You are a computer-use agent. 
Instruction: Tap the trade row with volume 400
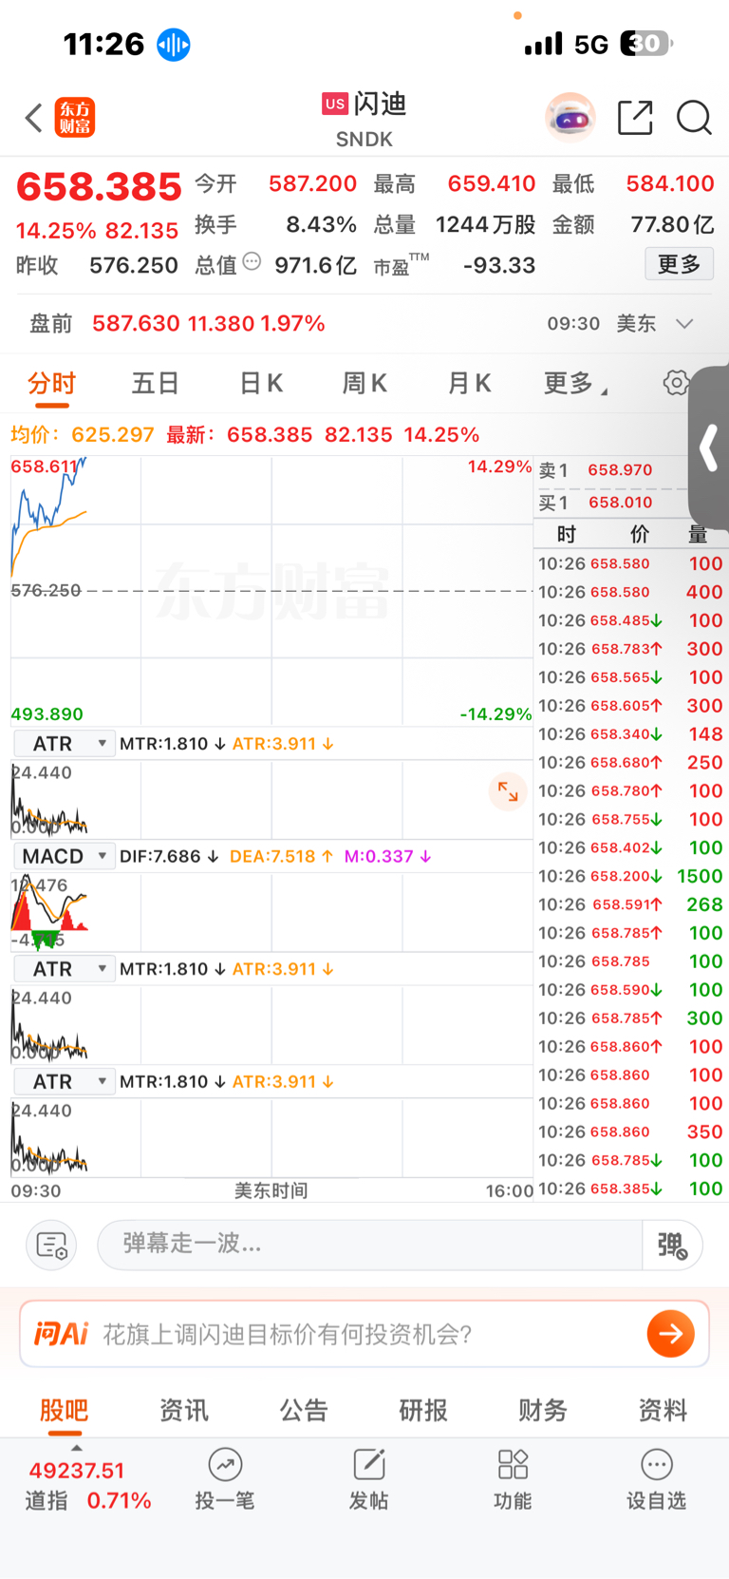631,592
